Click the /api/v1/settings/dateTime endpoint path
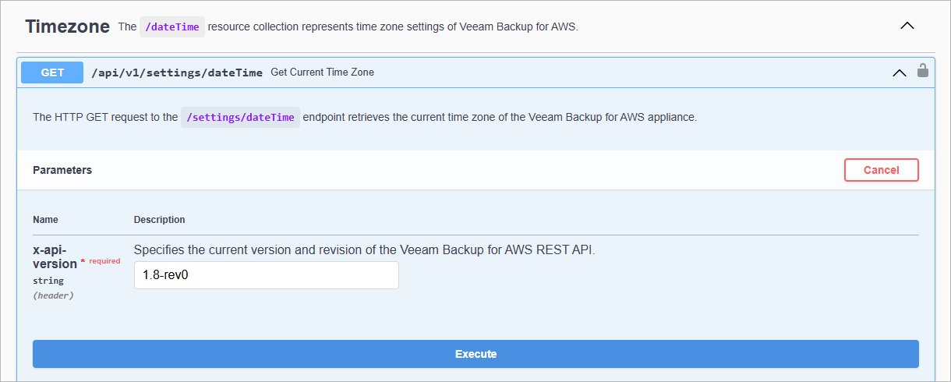Viewport: 951px width, 382px height. [x=177, y=73]
